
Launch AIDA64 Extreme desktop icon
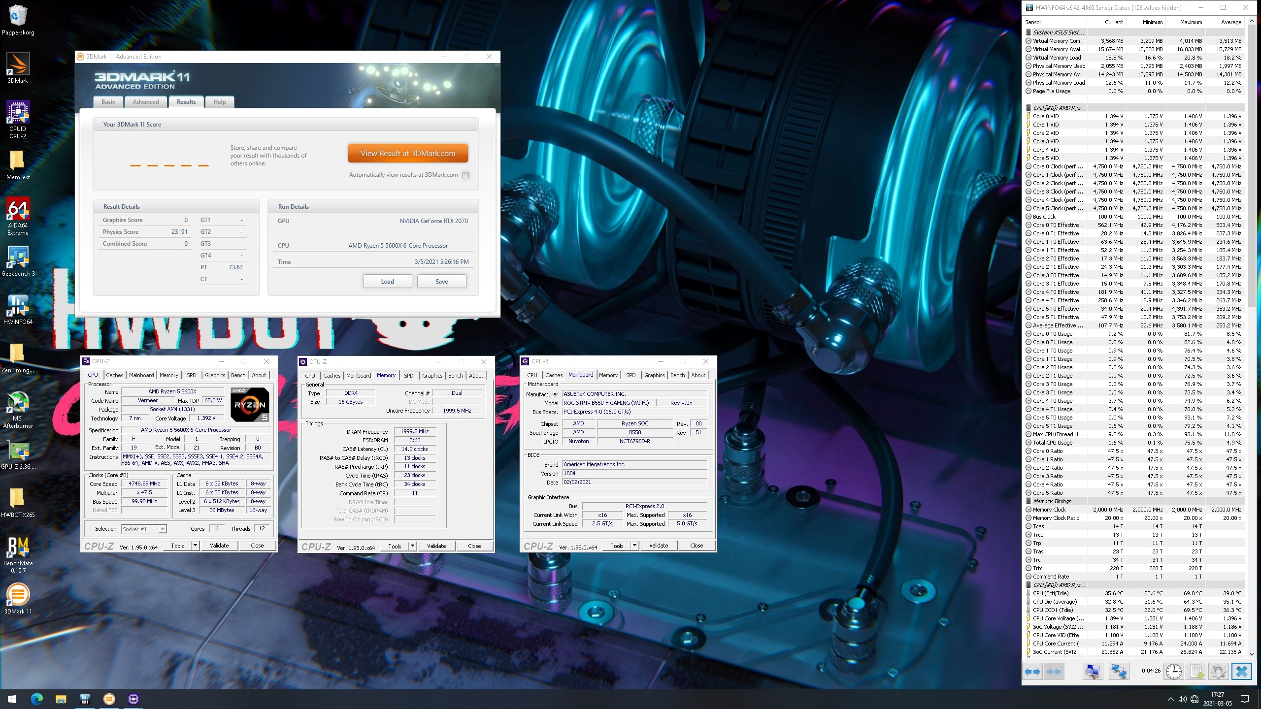tap(18, 216)
